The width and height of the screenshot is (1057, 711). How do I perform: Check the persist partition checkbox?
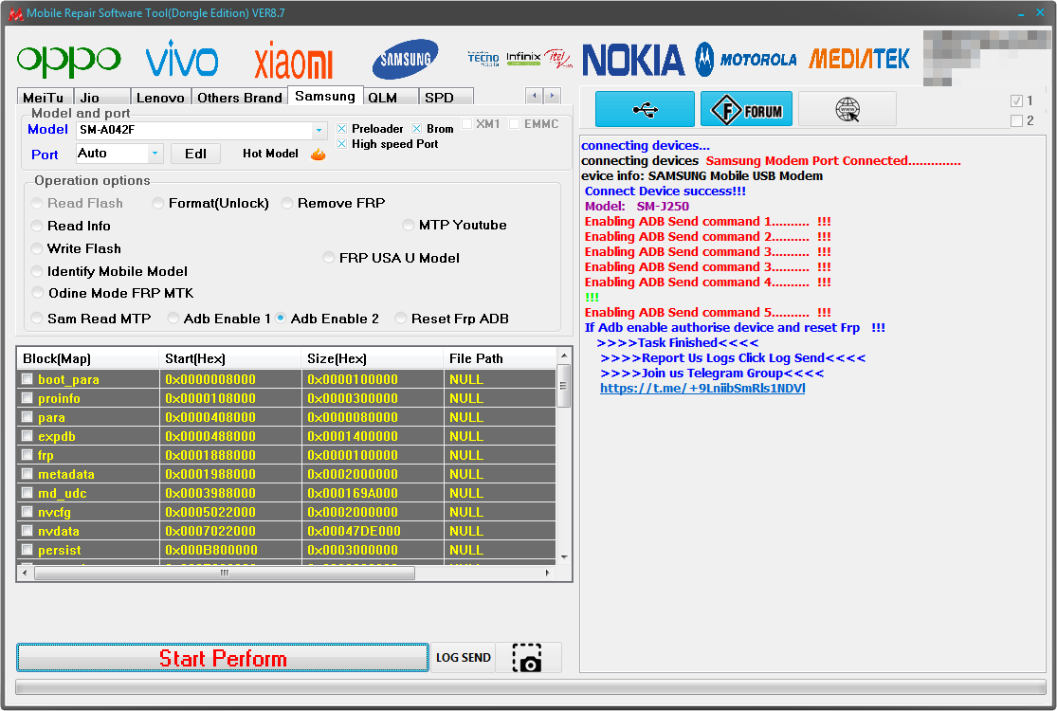pyautogui.click(x=27, y=549)
